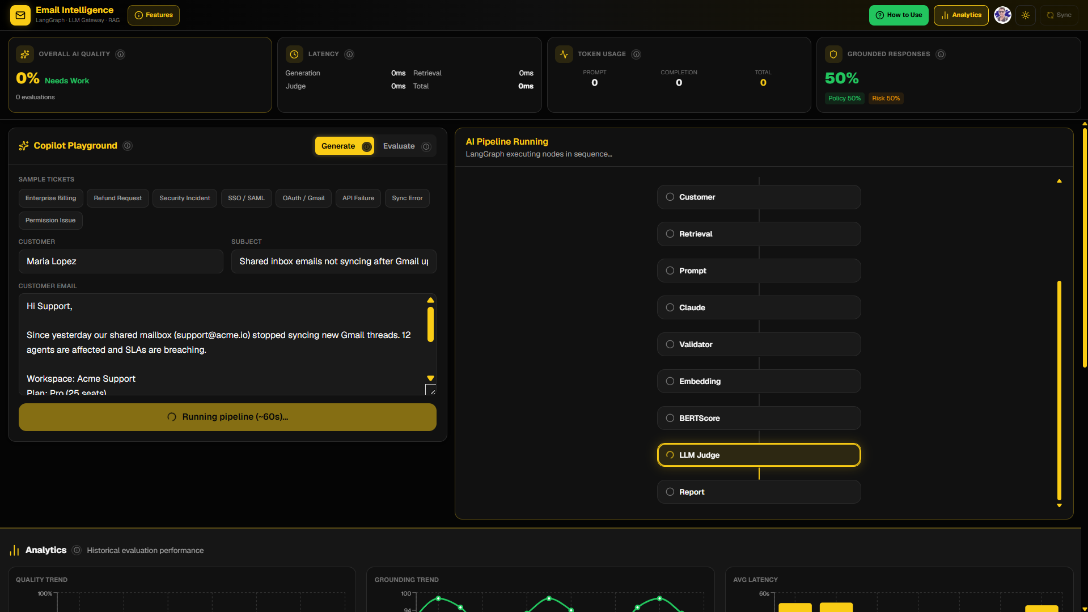
Task: Click email textarea scroll up arrow
Action: [x=430, y=300]
